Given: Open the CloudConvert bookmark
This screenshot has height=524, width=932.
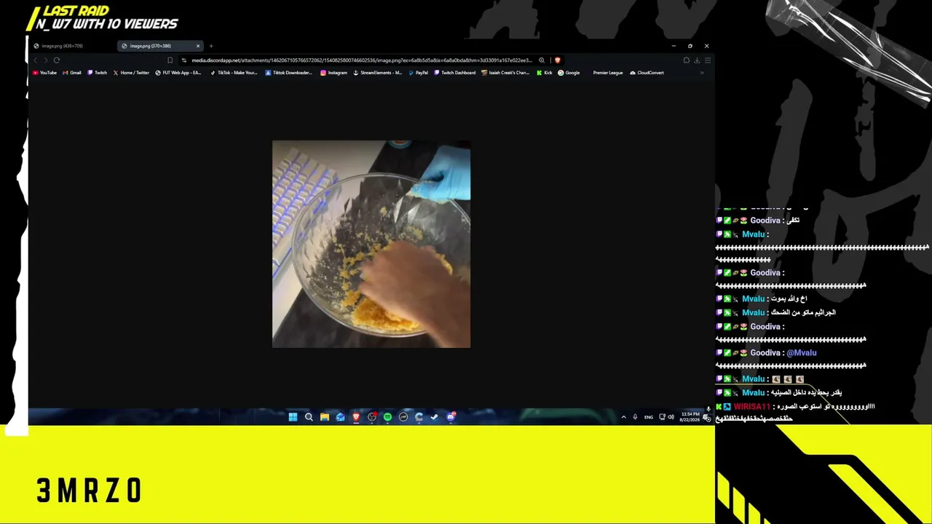Looking at the screenshot, I should coord(647,73).
